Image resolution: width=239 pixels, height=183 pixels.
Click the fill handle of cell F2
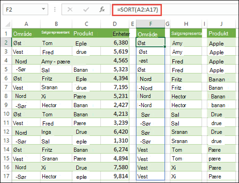165,46
